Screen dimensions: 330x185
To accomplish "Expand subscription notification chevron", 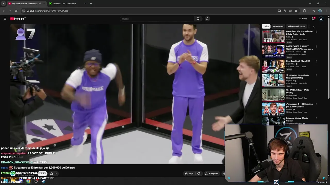I will tap(55, 174).
